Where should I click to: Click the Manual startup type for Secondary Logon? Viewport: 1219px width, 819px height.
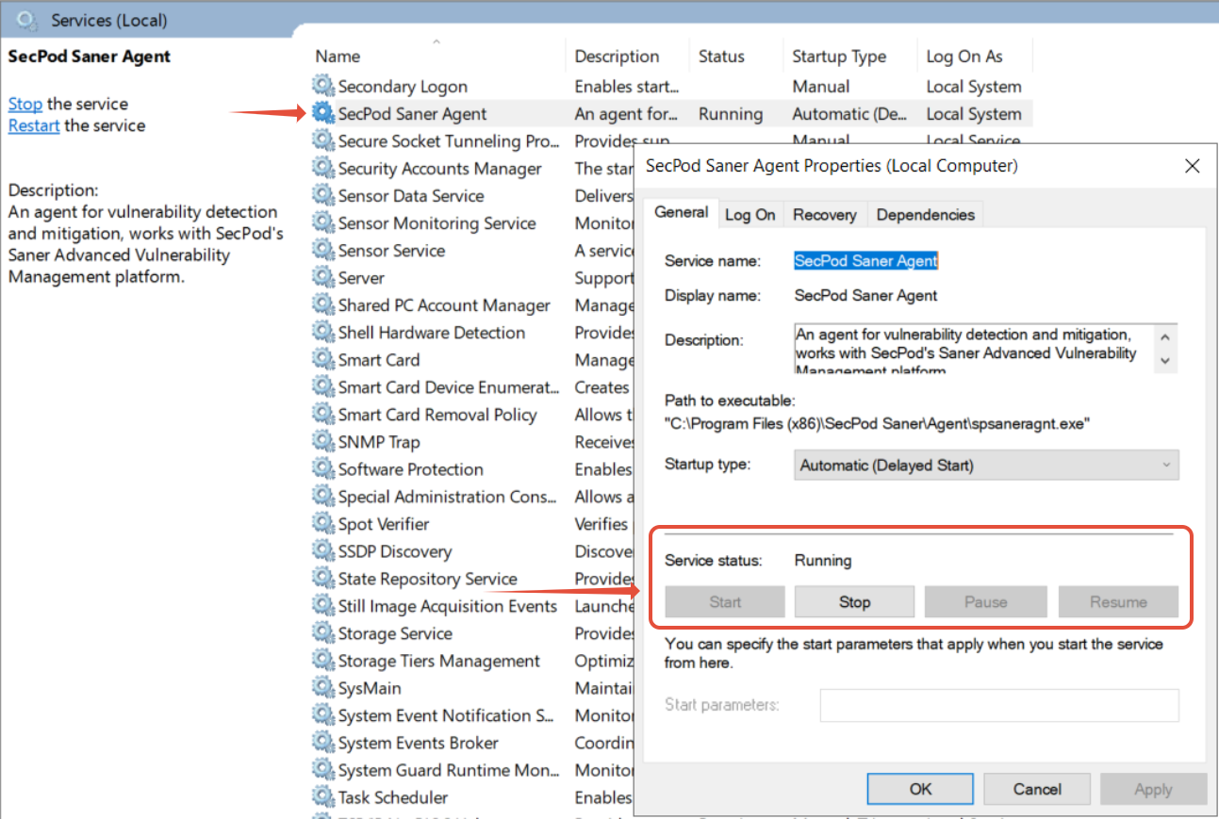pos(822,87)
